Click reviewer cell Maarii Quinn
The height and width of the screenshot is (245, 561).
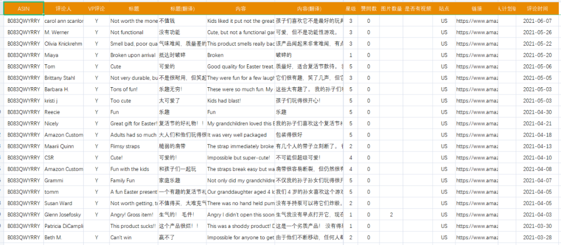(x=63, y=146)
